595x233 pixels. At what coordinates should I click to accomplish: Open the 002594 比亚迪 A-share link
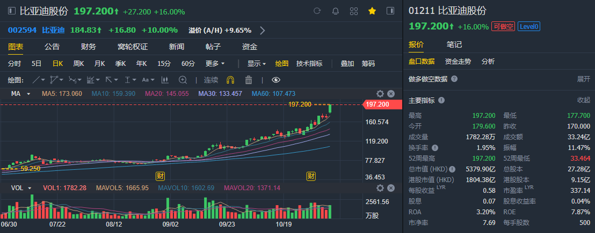coord(37,30)
